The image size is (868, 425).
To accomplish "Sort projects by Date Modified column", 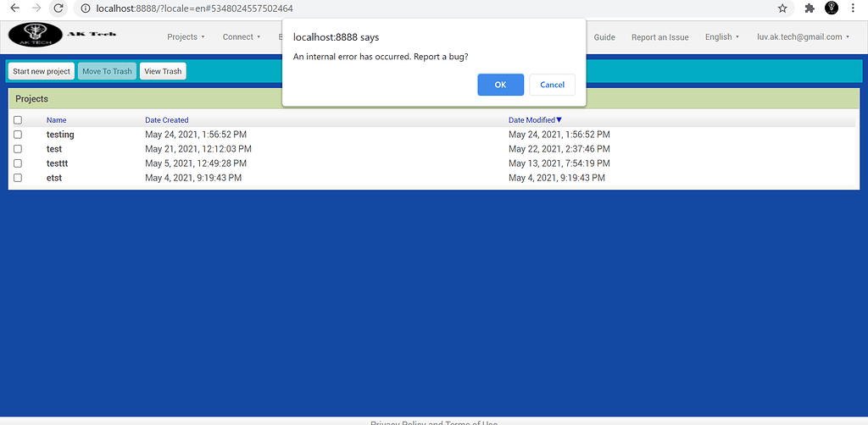I will tap(536, 120).
